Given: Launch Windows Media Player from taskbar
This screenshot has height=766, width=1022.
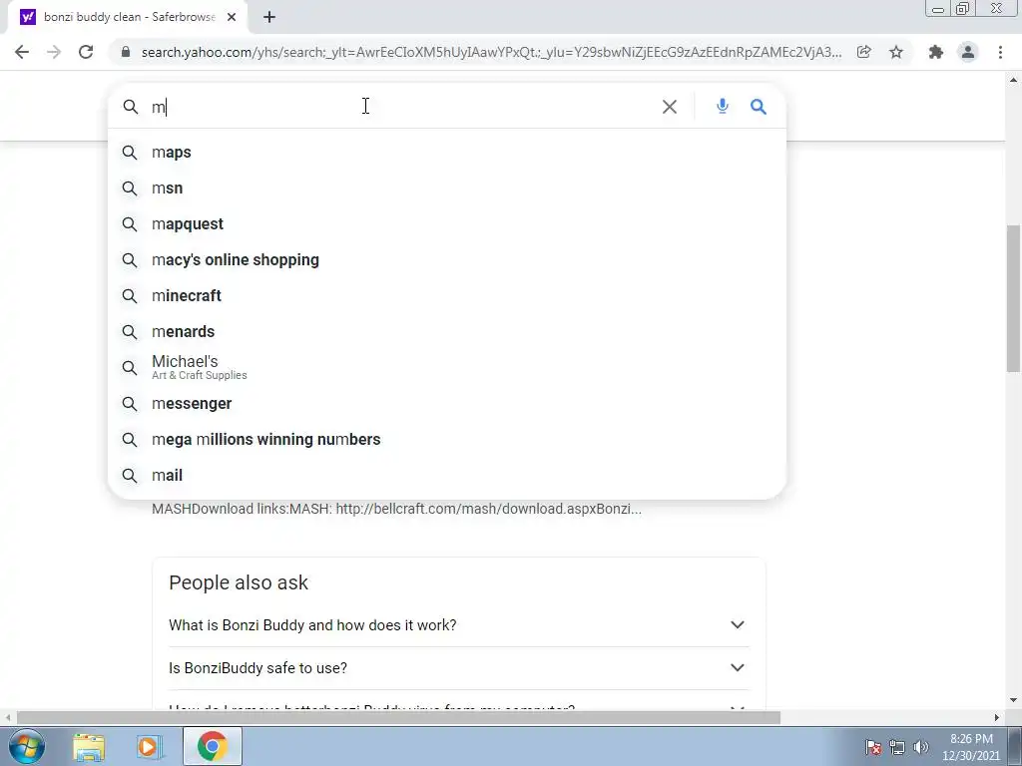Looking at the screenshot, I should coord(149,747).
